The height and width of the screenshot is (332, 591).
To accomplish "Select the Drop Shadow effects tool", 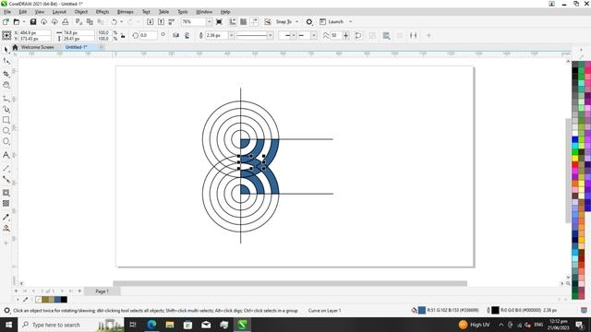I will pos(6,193).
